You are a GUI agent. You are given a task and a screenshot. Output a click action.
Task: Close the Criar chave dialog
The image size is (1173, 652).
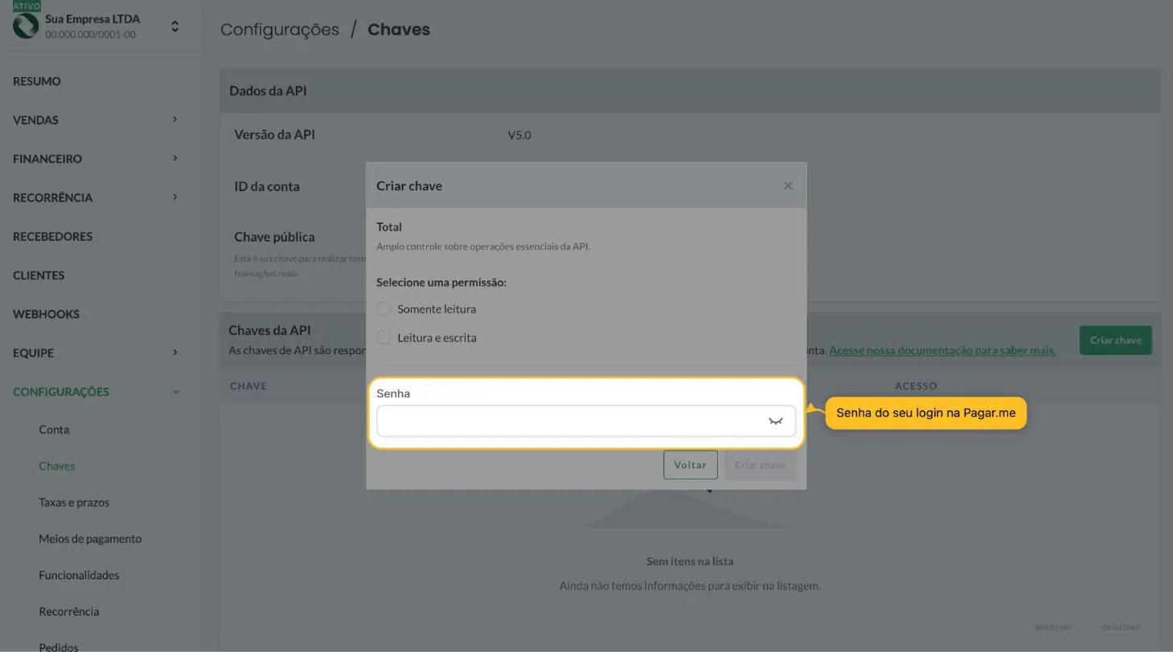pos(788,185)
